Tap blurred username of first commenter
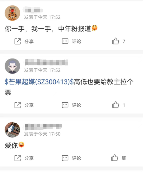 33,10
